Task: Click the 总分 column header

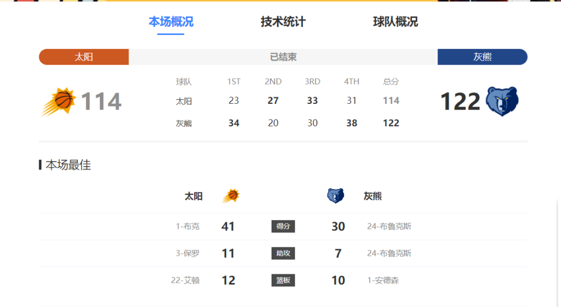Action: [390, 81]
